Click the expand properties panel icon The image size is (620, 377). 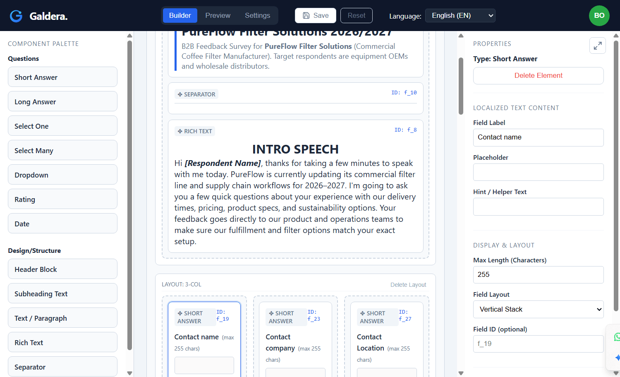click(597, 46)
